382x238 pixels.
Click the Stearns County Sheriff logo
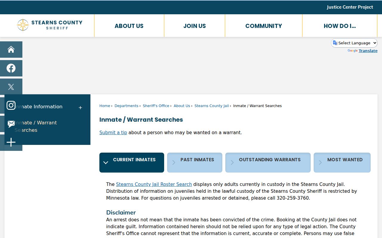pyautogui.click(x=50, y=25)
